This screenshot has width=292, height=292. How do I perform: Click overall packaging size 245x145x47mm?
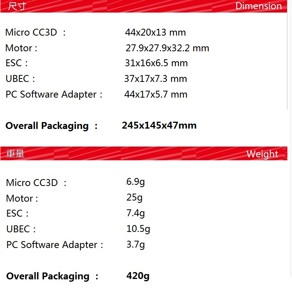(159, 125)
